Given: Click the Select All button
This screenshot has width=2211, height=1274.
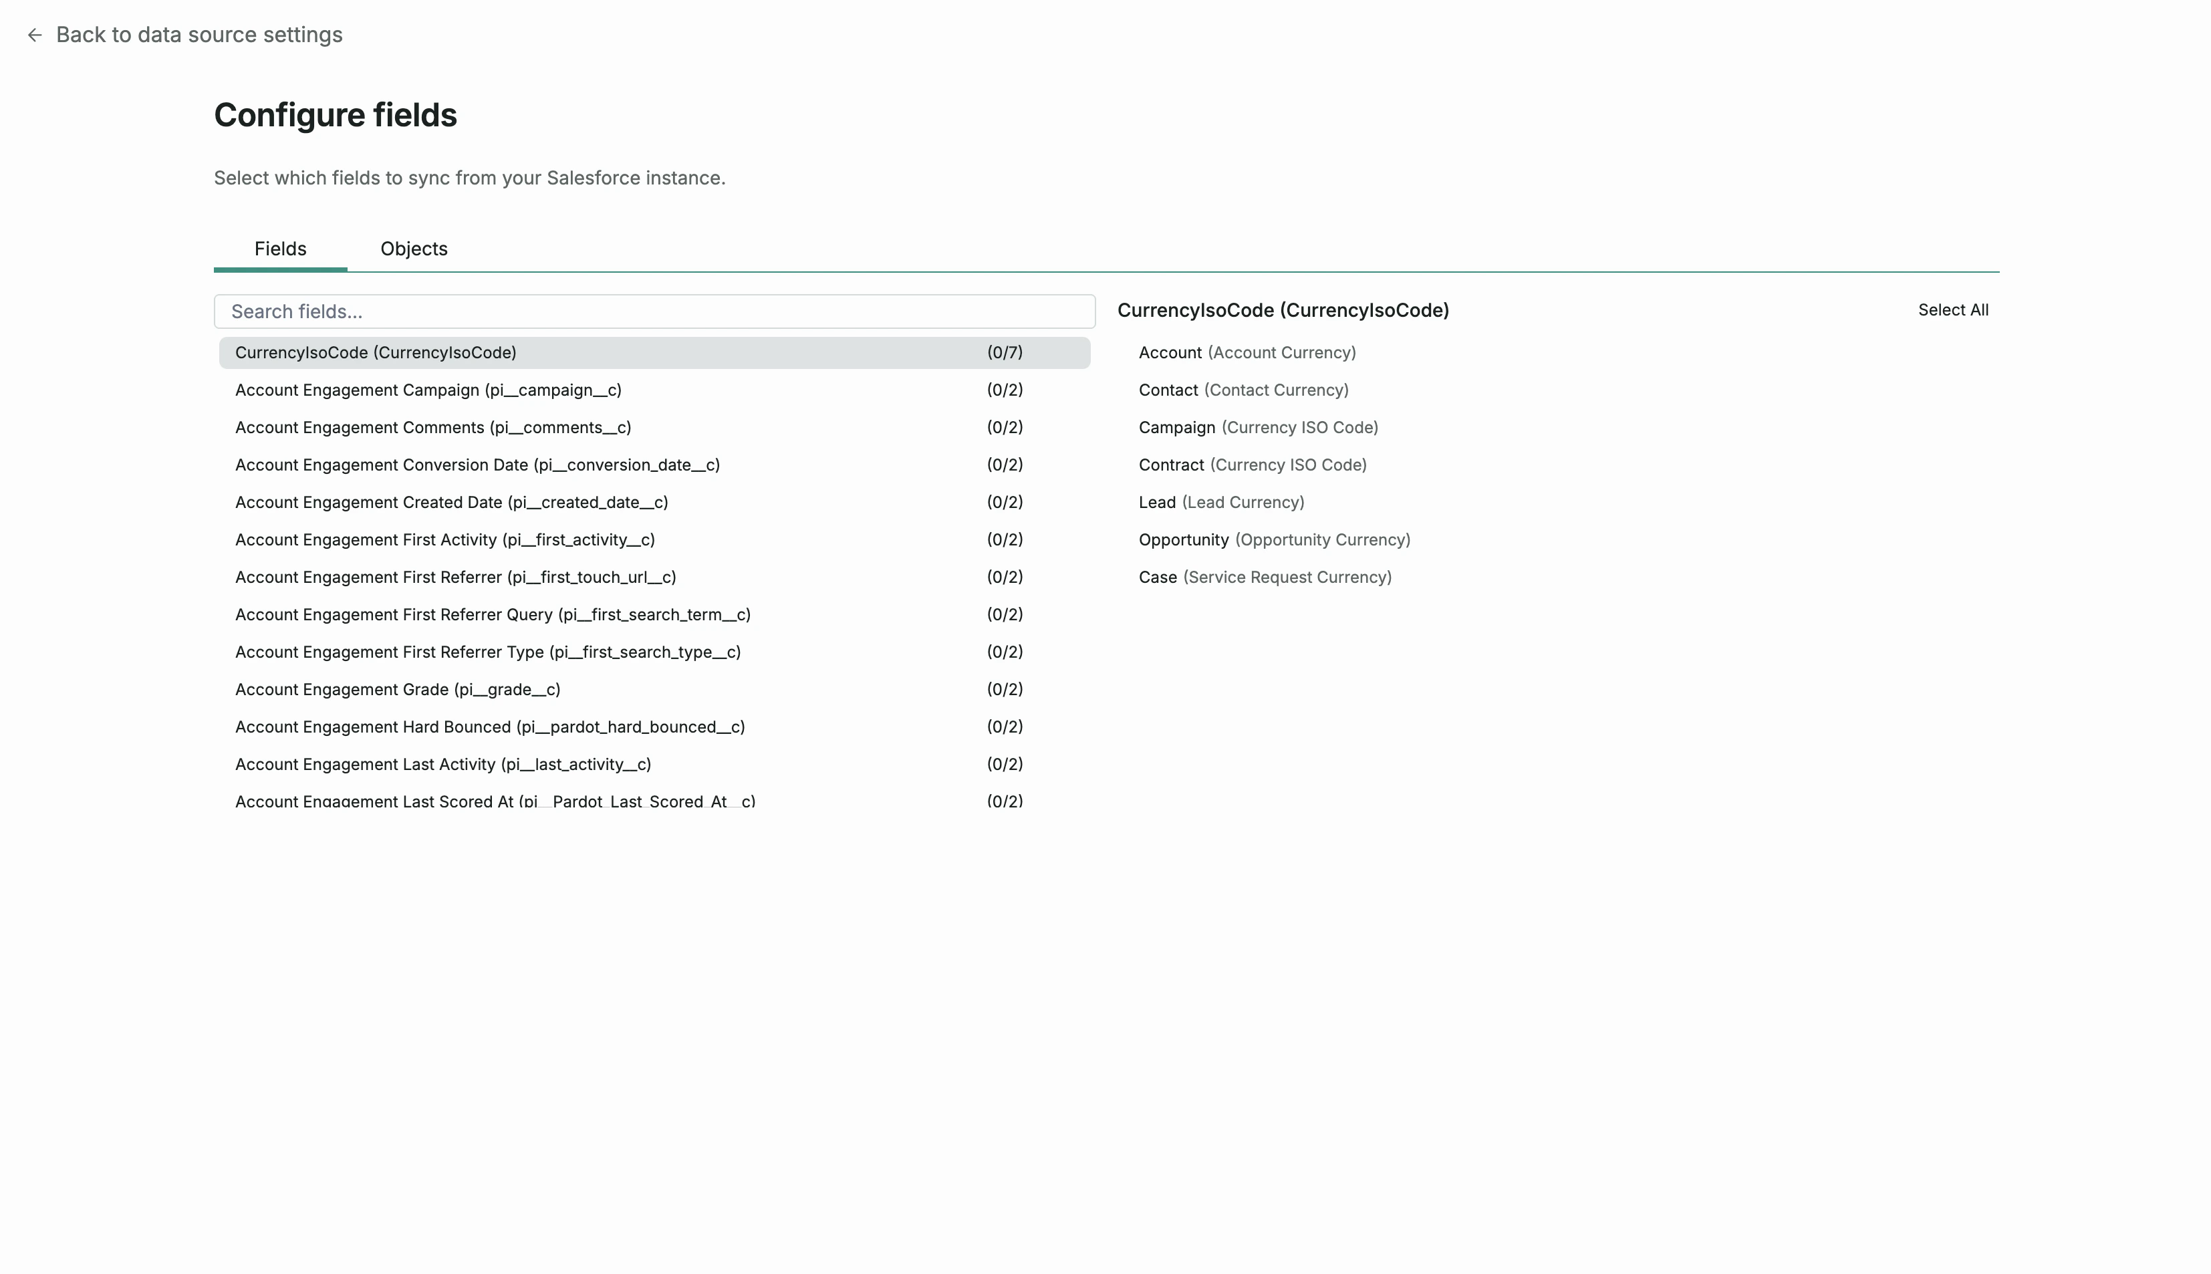Looking at the screenshot, I should click(x=1954, y=309).
